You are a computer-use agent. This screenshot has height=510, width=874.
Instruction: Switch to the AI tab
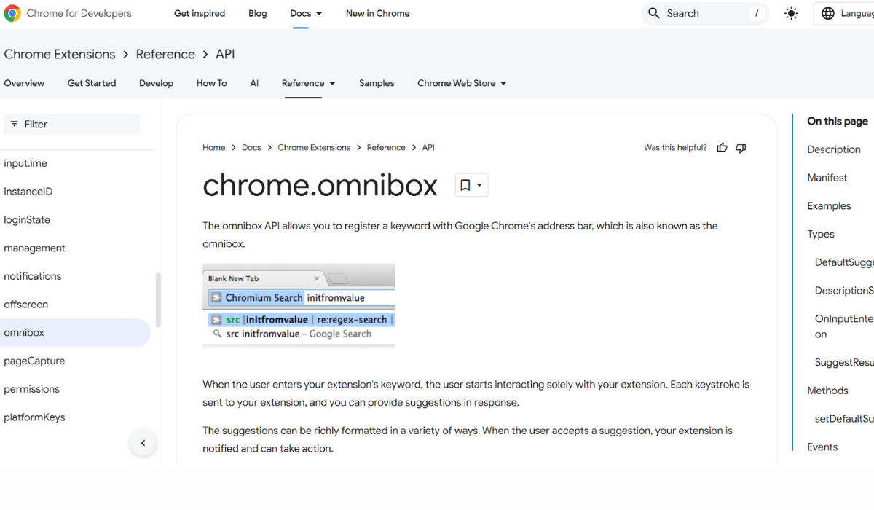pos(254,83)
